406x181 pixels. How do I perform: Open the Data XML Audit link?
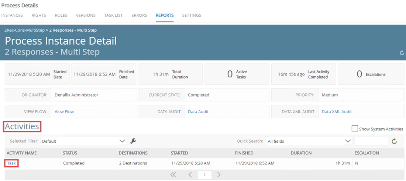[x=337, y=112]
